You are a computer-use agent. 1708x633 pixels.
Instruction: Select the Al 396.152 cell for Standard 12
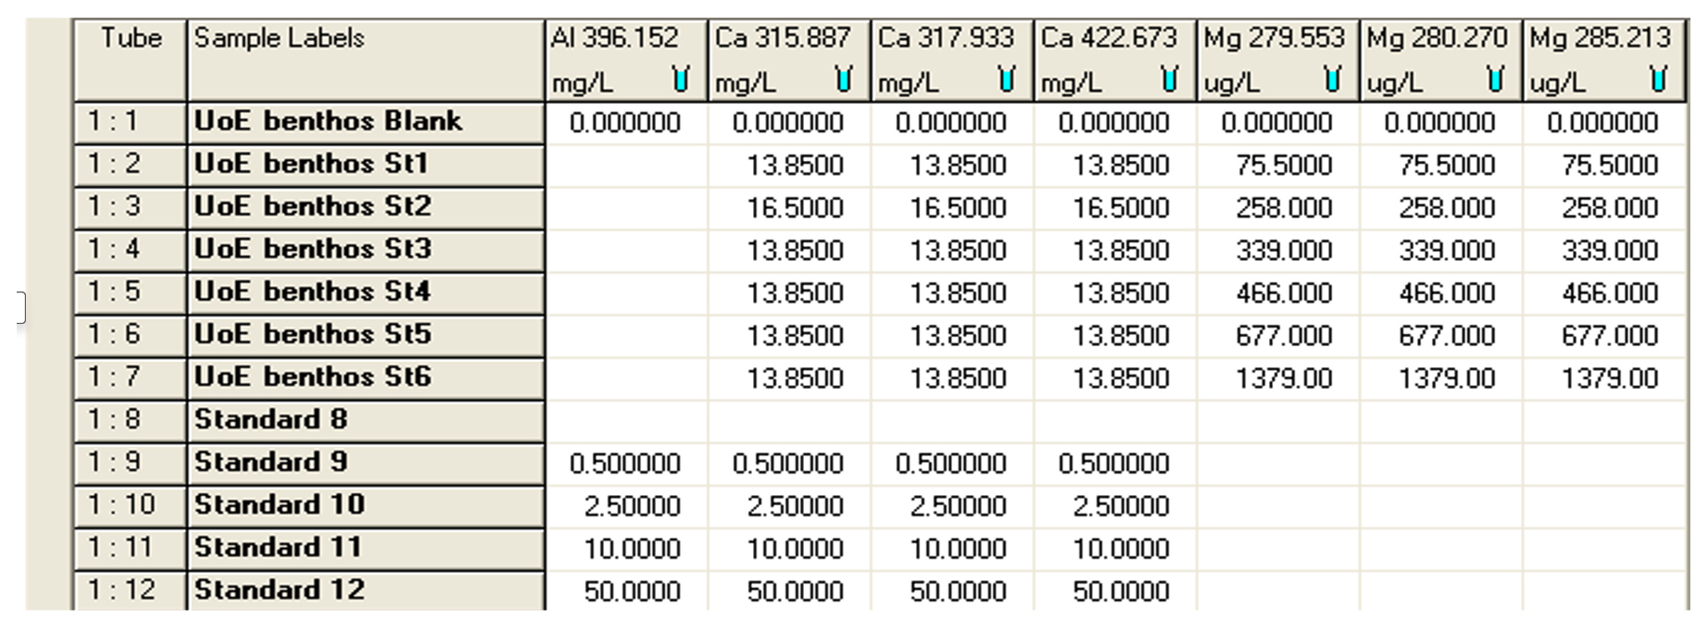tap(626, 591)
